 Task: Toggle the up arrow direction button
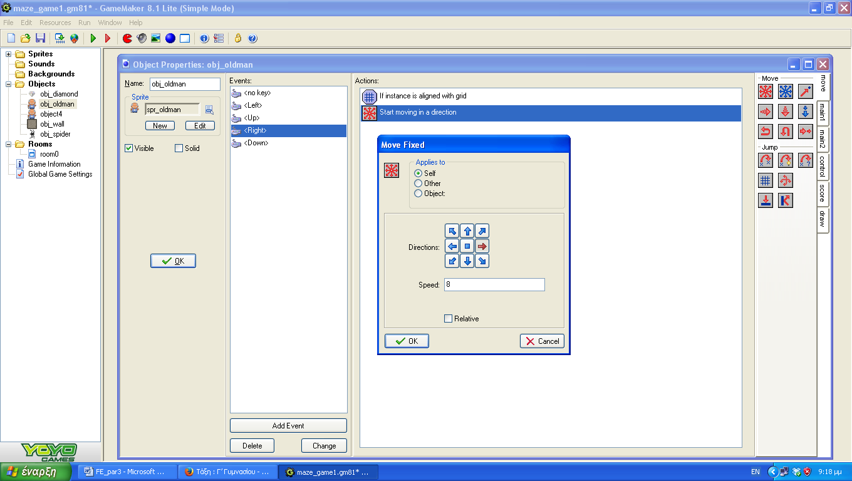tap(467, 231)
